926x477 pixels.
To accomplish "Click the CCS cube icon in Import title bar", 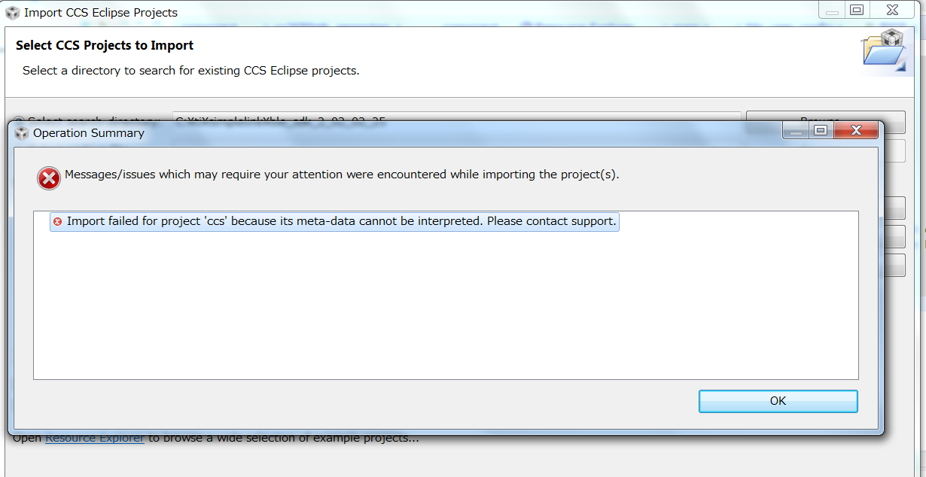I will (12, 12).
